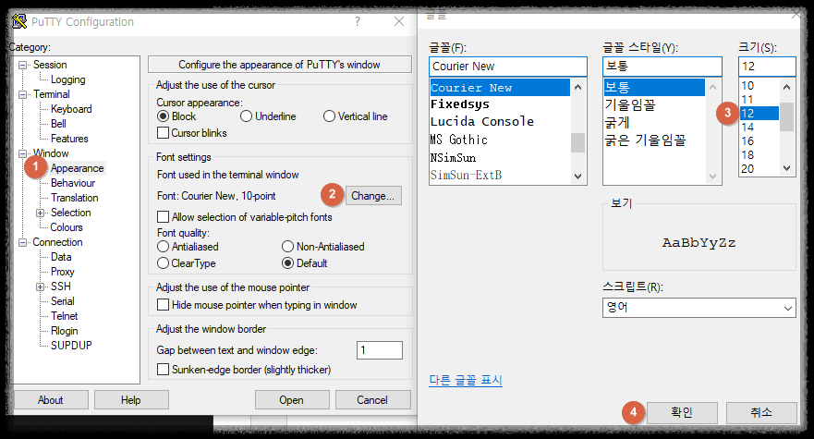The width and height of the screenshot is (814, 439).
Task: Click the Help button
Action: pos(131,400)
